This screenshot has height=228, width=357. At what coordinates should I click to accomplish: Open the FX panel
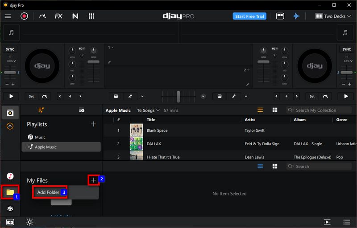pyautogui.click(x=59, y=16)
